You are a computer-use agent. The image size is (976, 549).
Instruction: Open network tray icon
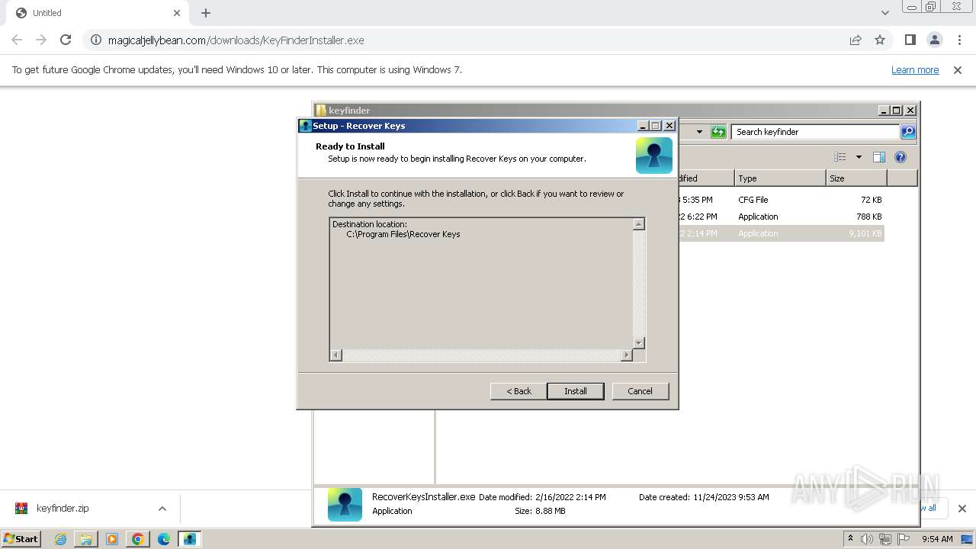884,539
